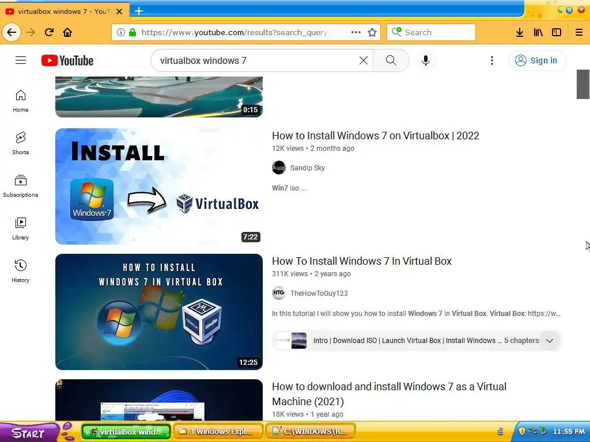Open "How to Install Windows 7 on Virtualbox | 2022"
Image resolution: width=590 pixels, height=442 pixels.
[376, 136]
